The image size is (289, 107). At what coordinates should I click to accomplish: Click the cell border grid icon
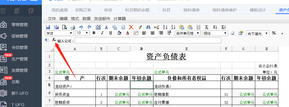point(136,33)
